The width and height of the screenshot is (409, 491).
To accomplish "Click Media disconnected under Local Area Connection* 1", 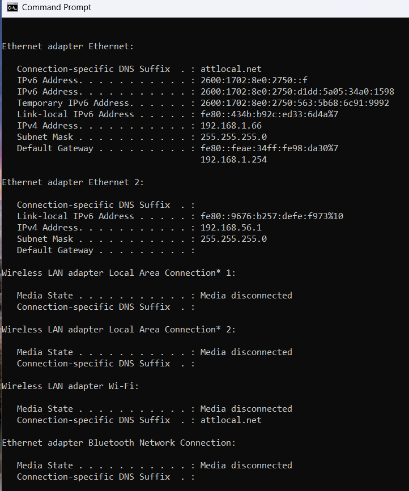I will coord(246,295).
